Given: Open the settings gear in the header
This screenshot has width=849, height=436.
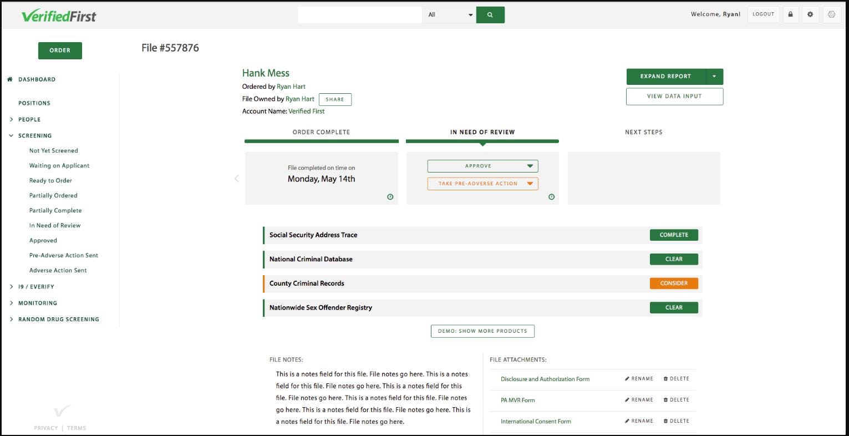Looking at the screenshot, I should coord(810,14).
